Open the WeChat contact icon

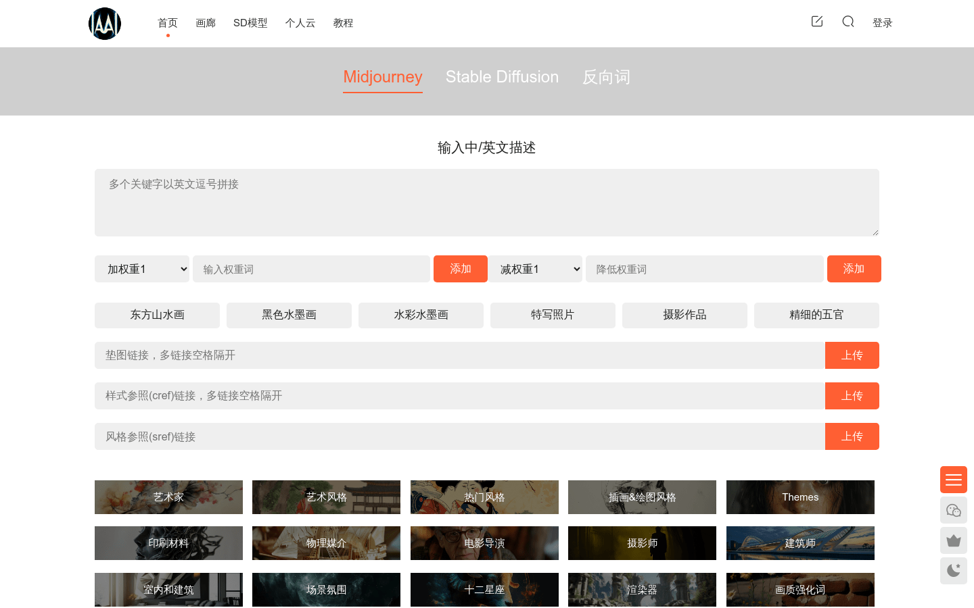[954, 510]
